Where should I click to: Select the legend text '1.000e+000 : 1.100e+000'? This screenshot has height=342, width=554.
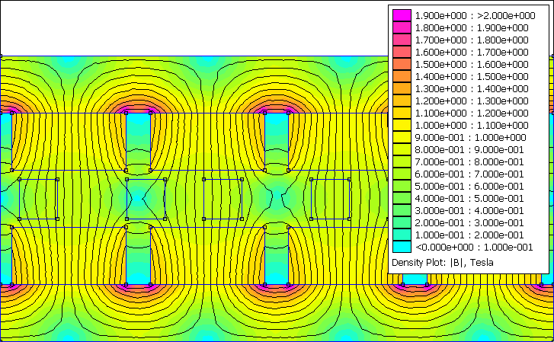(472, 125)
